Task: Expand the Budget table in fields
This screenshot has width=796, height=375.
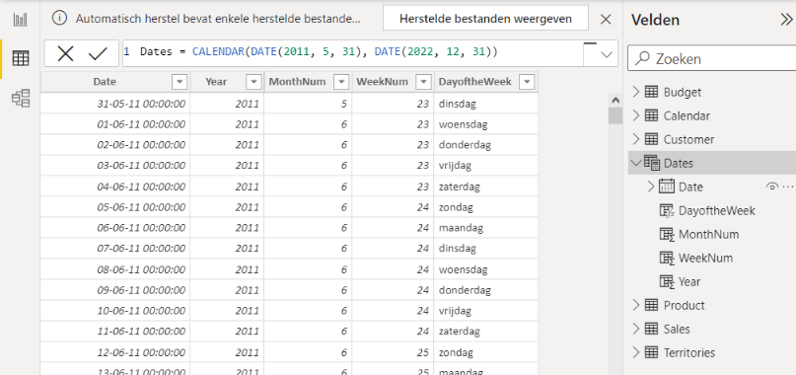Action: click(635, 92)
